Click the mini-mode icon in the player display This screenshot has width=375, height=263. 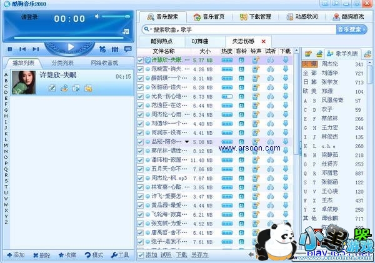[x=126, y=32]
